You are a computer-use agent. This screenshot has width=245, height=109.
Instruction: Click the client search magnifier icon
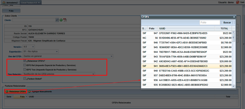point(57,20)
